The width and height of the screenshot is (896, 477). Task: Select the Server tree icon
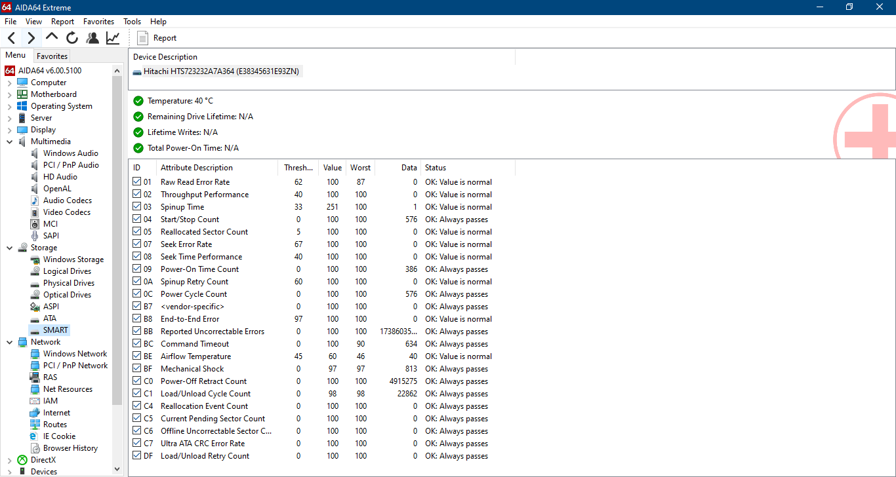click(x=22, y=118)
